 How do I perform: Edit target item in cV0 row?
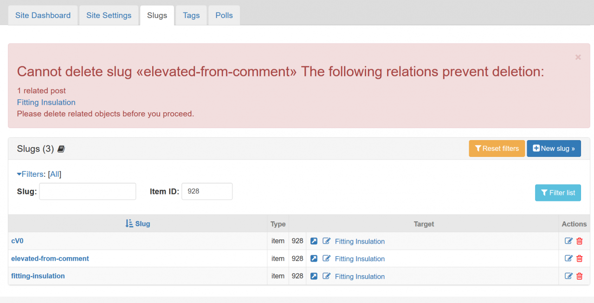pos(327,241)
